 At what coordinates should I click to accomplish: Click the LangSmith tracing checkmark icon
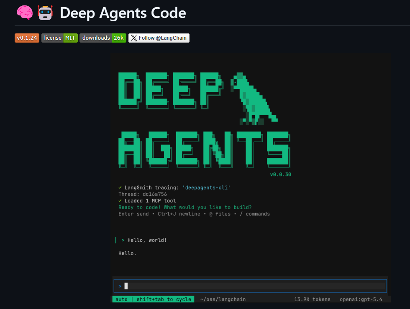pos(120,187)
